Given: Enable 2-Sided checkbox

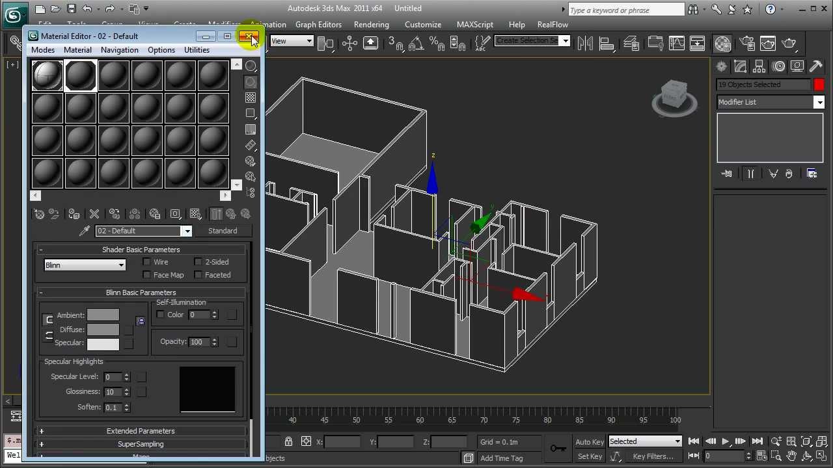Looking at the screenshot, I should (x=198, y=262).
